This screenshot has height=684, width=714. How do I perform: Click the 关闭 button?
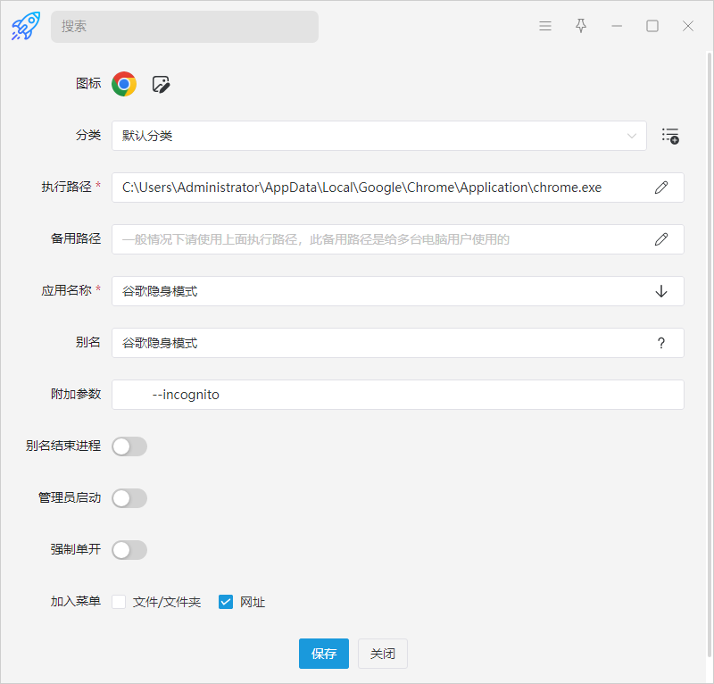[383, 654]
